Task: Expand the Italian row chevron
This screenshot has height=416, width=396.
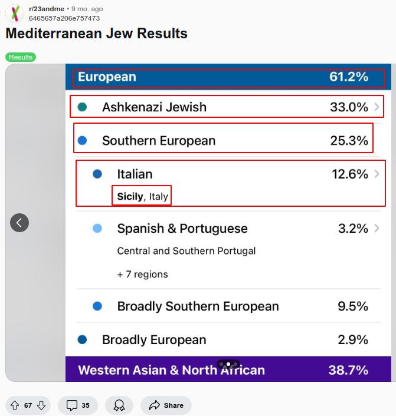Action: click(x=377, y=174)
